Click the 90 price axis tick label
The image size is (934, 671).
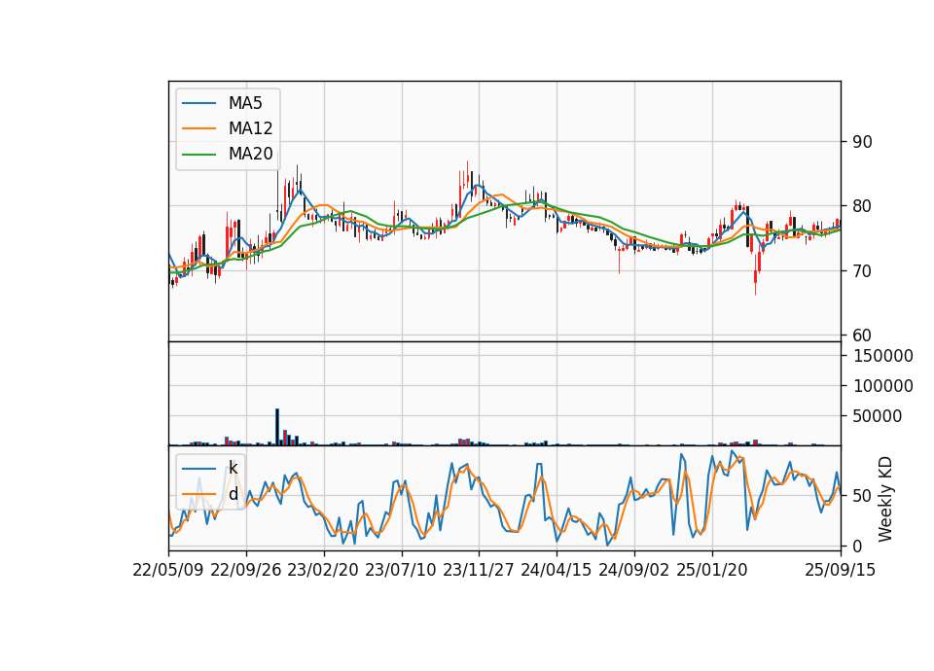[x=862, y=142]
